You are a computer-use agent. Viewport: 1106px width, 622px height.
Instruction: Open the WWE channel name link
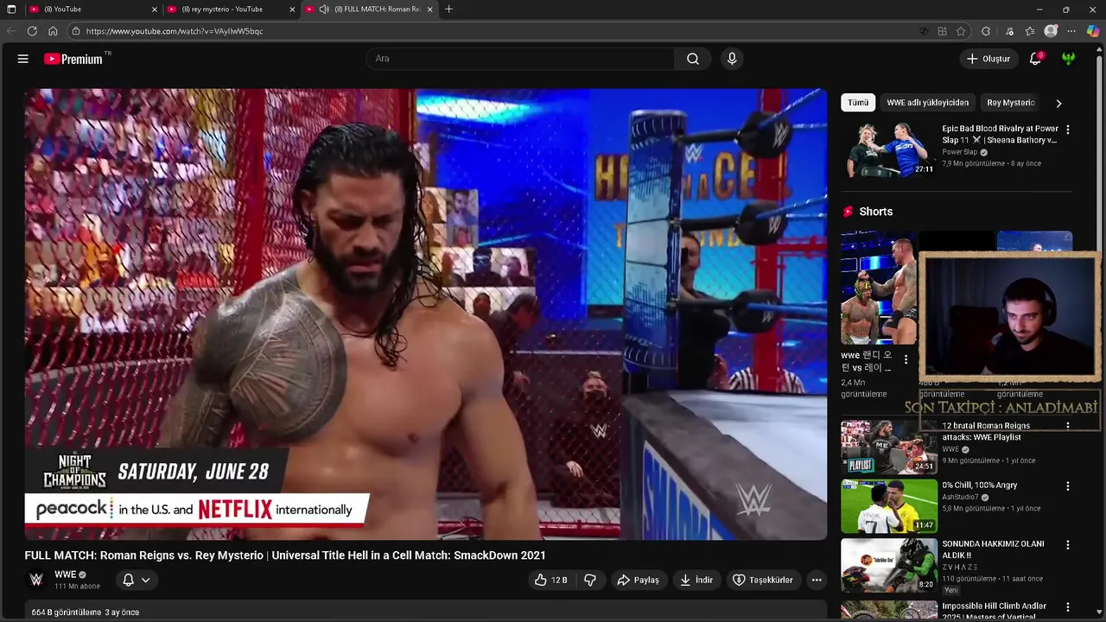point(66,574)
